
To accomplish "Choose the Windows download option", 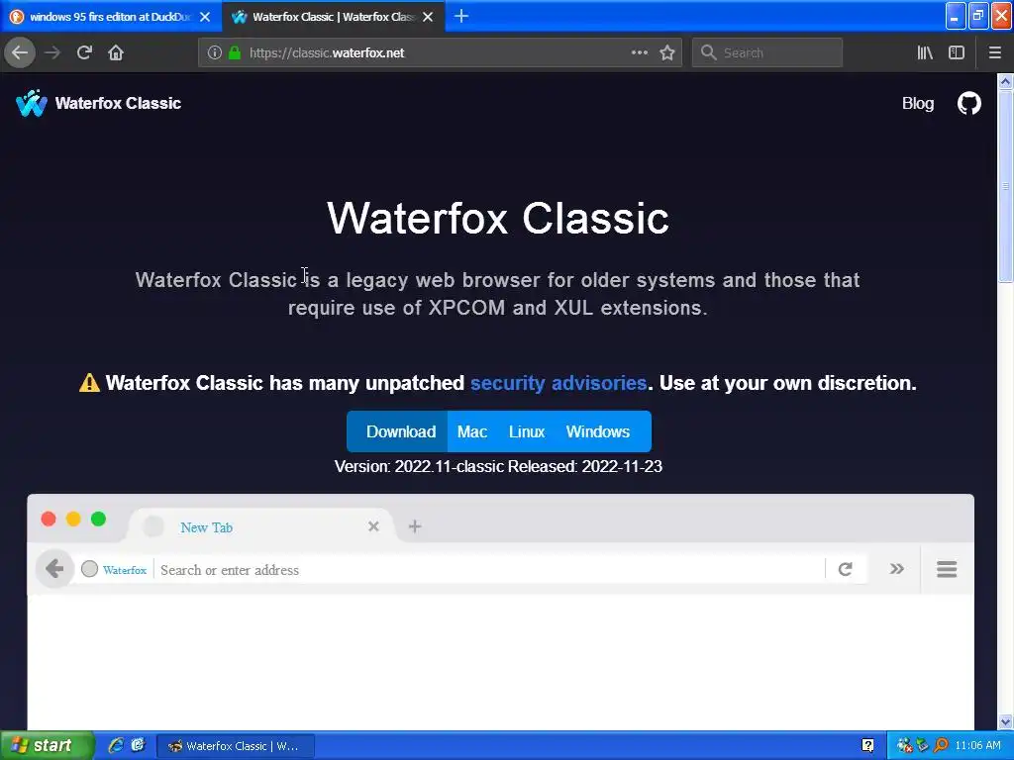I will pos(597,431).
